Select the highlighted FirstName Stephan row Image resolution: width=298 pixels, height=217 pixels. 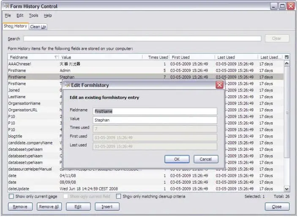[146, 77]
